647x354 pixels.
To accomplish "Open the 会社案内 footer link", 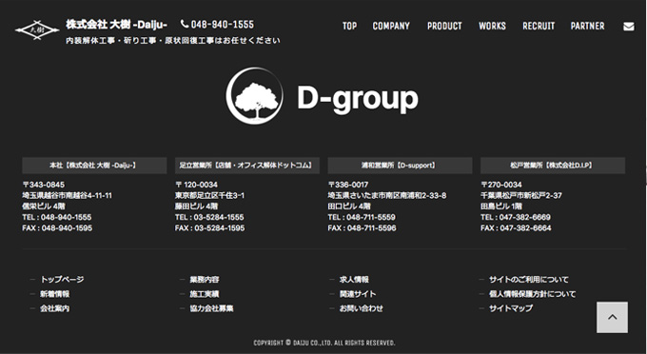I will (54, 308).
